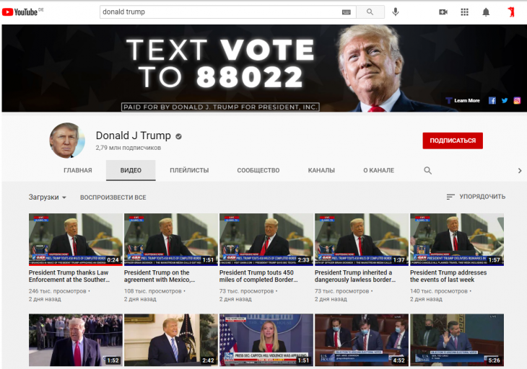Open the СООБЩЕСТВО tab
The width and height of the screenshot is (527, 369).
pos(258,170)
